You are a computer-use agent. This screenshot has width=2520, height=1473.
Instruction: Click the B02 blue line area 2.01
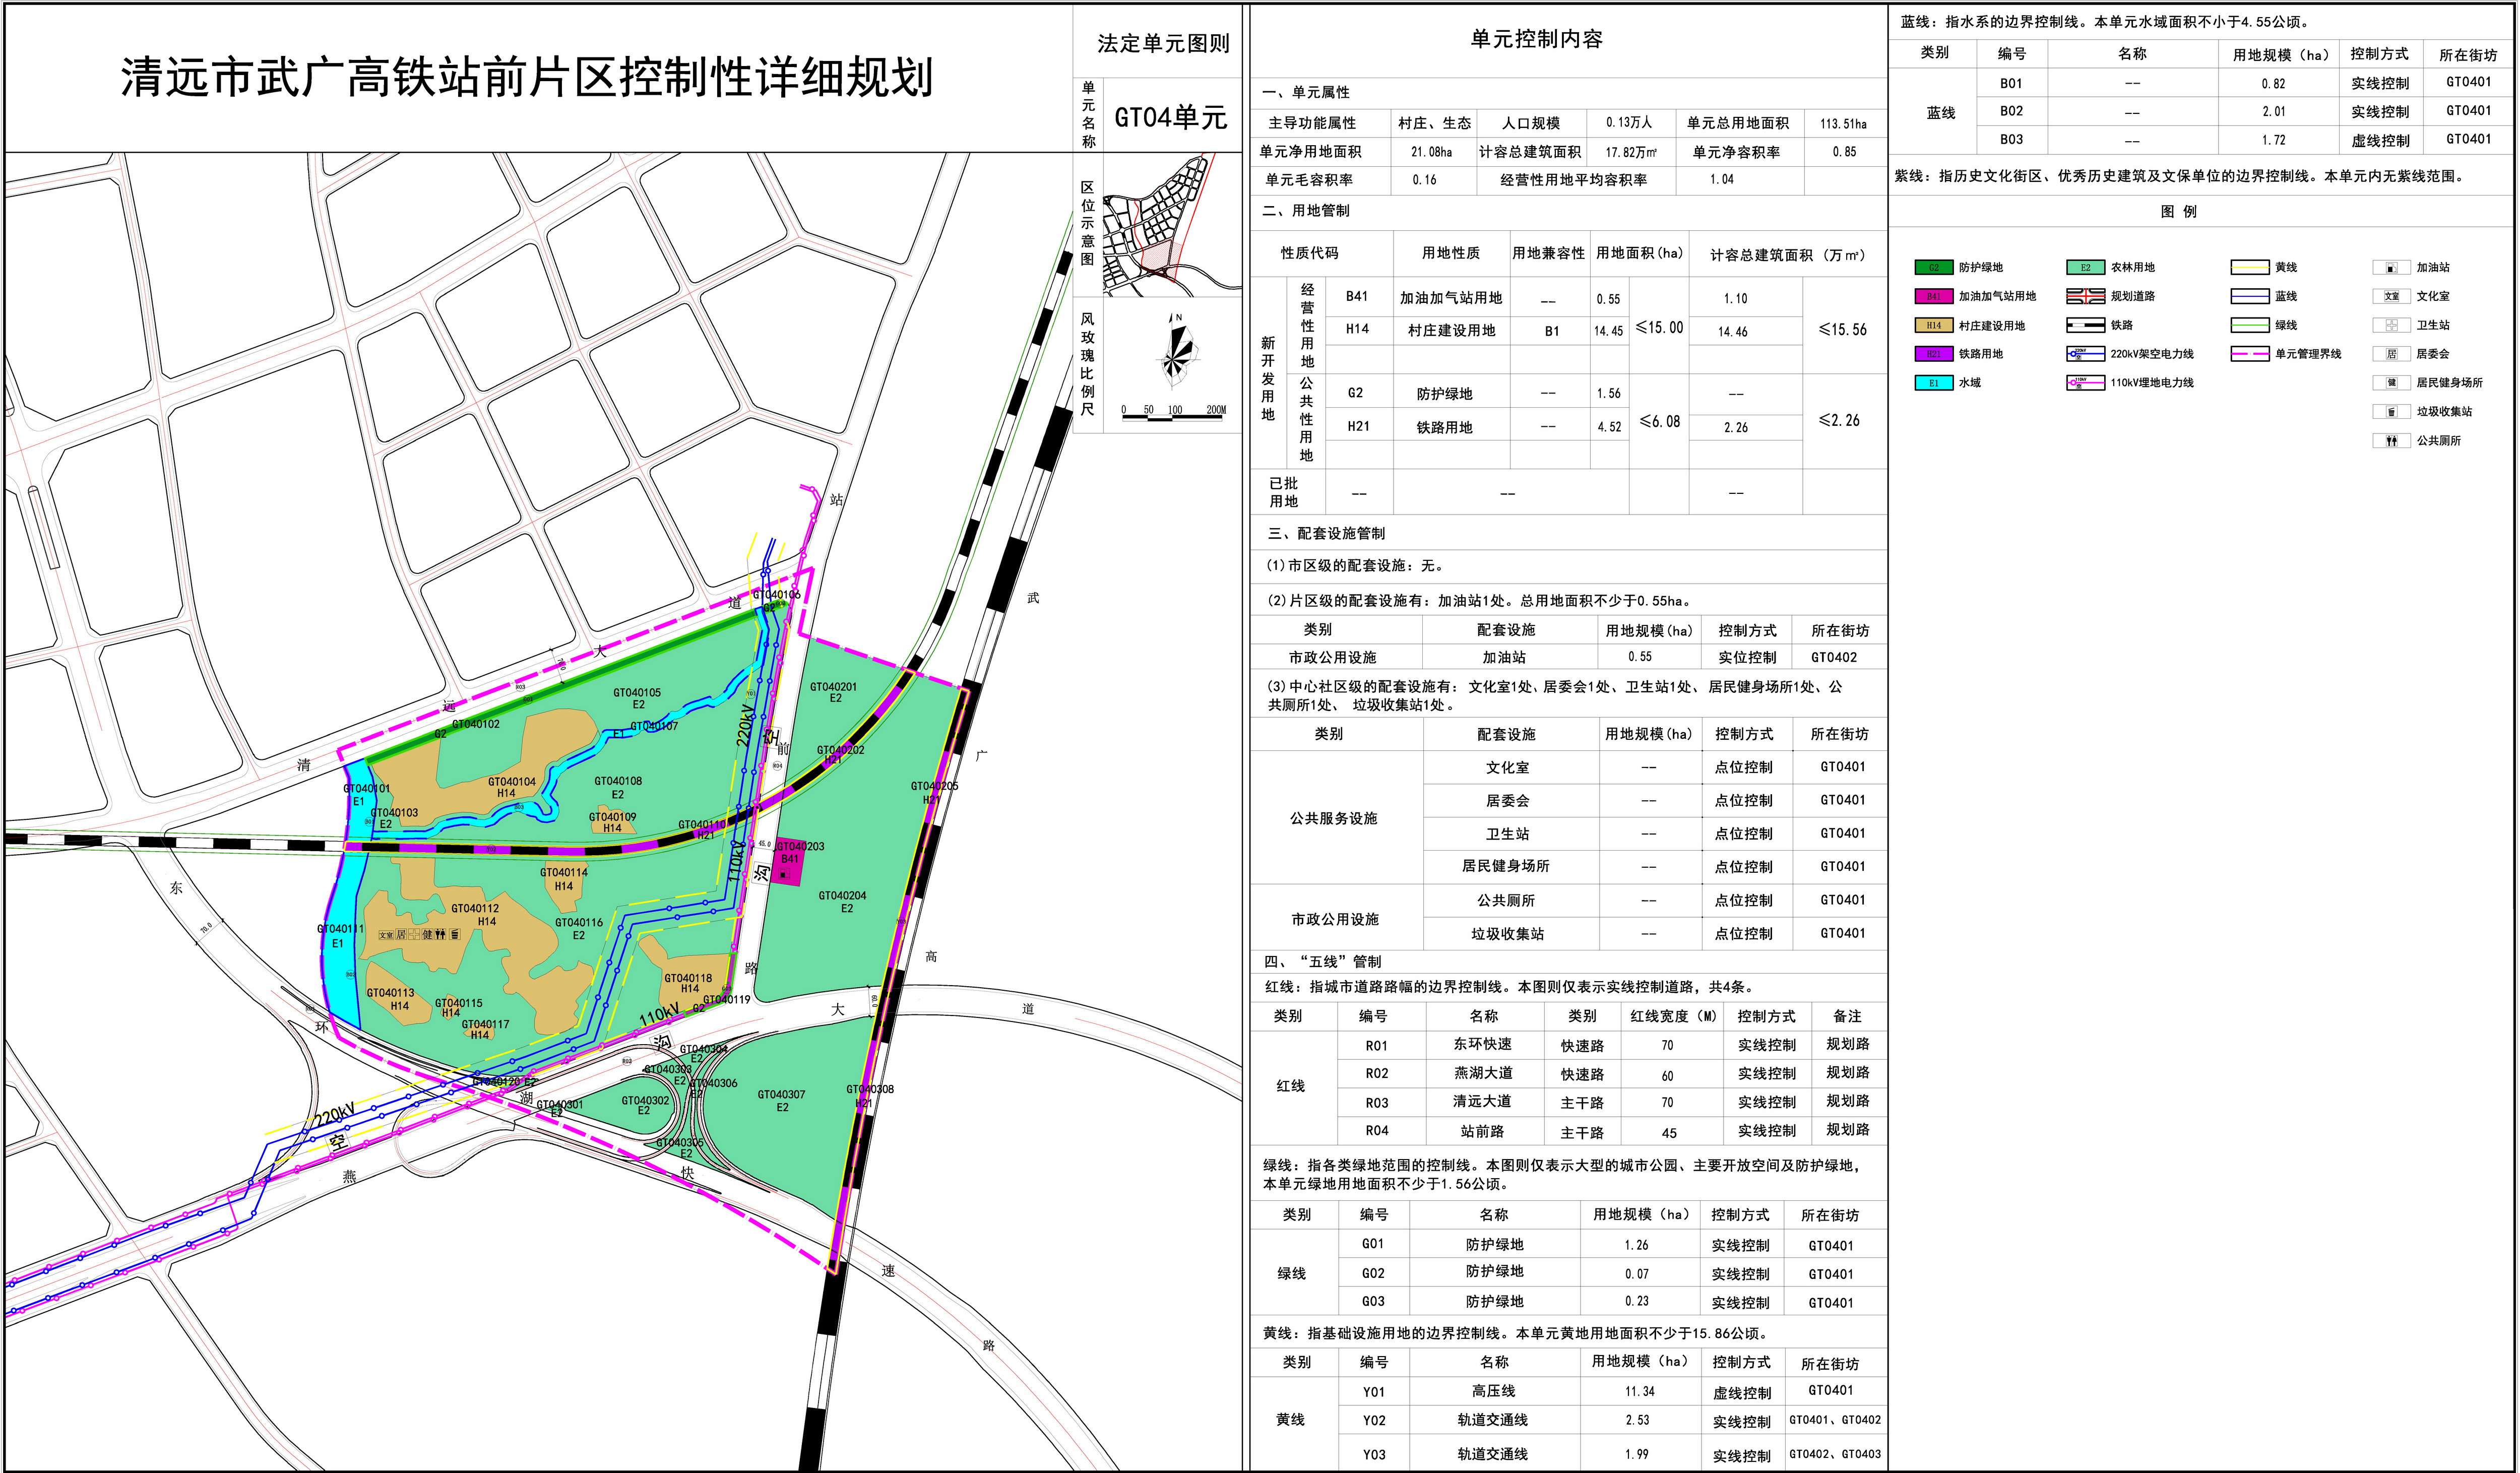[x=2273, y=112]
